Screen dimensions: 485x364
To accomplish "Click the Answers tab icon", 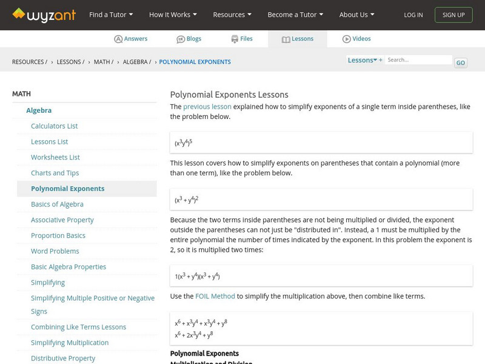I will click(118, 39).
